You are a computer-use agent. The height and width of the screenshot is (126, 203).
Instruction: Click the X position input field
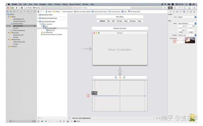tap(182, 26)
